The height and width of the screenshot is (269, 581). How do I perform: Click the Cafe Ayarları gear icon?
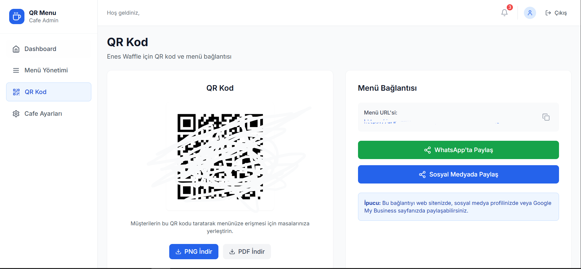pyautogui.click(x=16, y=114)
